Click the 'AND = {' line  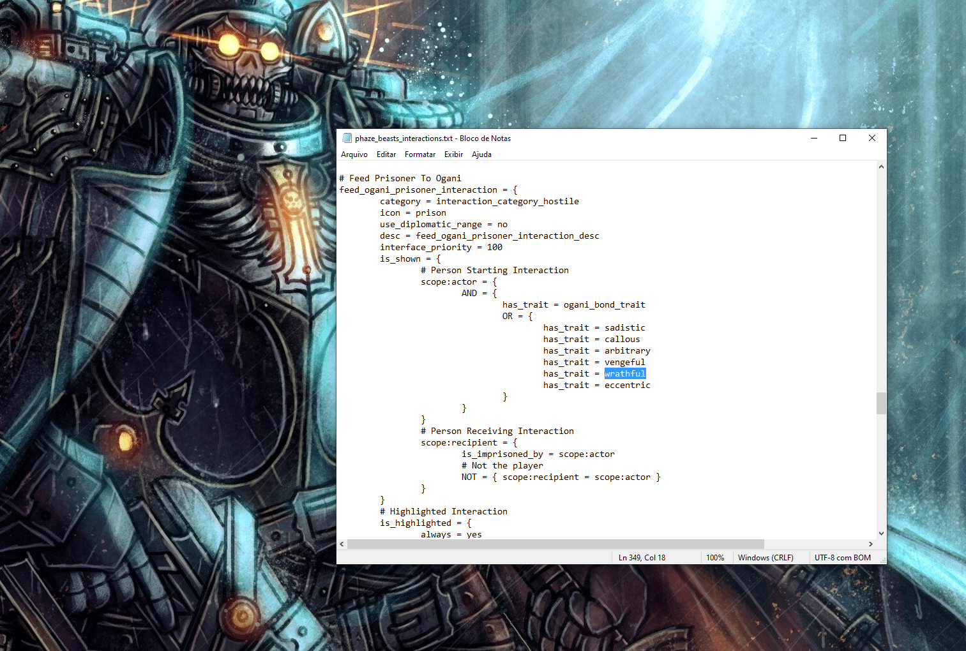[479, 294]
